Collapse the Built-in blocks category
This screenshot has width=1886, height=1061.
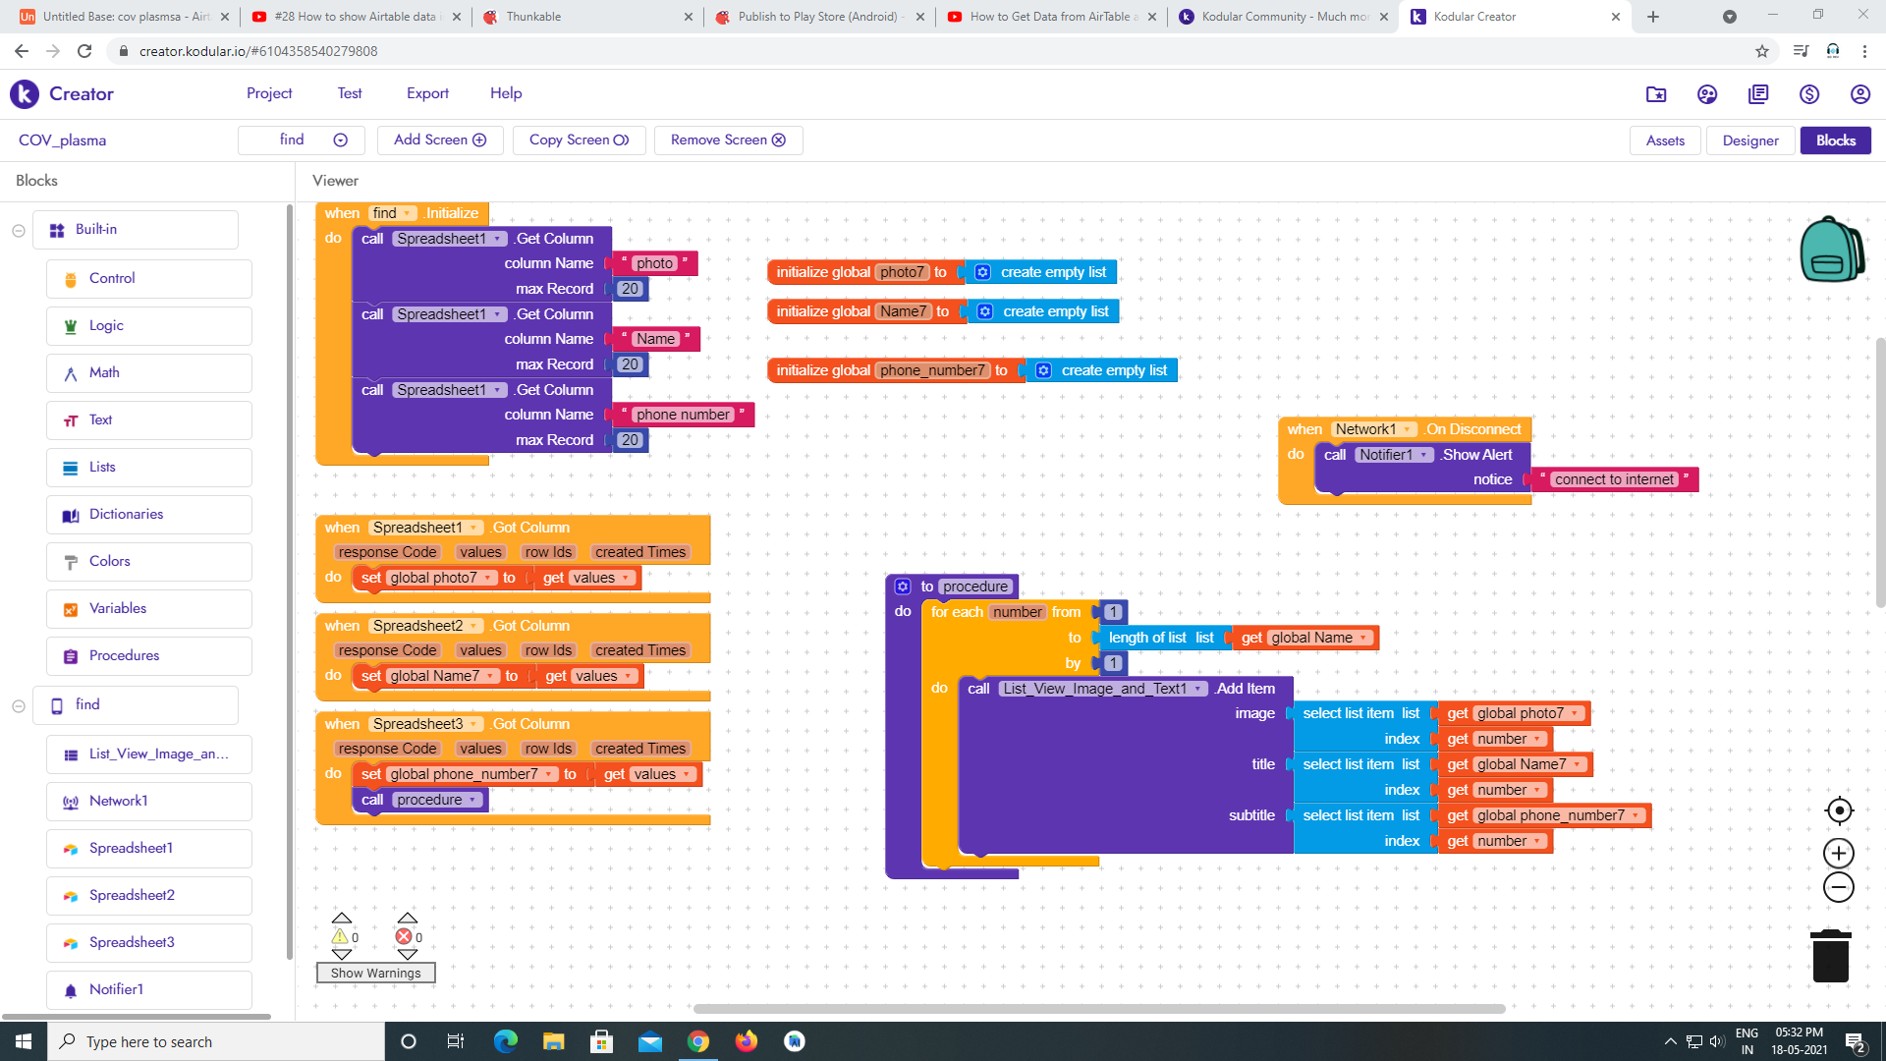point(19,230)
